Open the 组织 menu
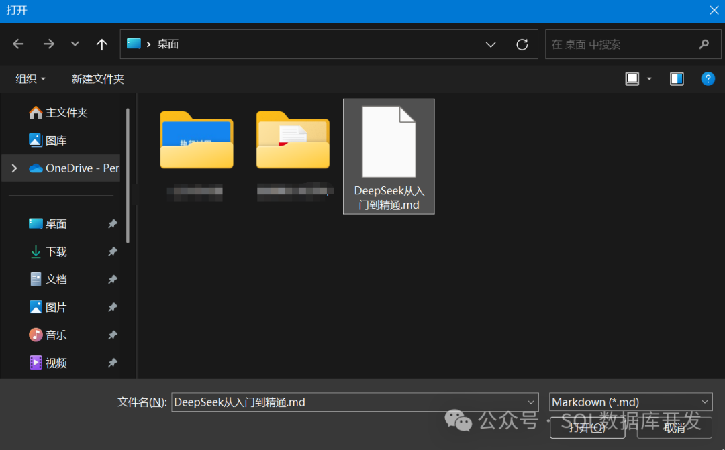 coord(30,78)
